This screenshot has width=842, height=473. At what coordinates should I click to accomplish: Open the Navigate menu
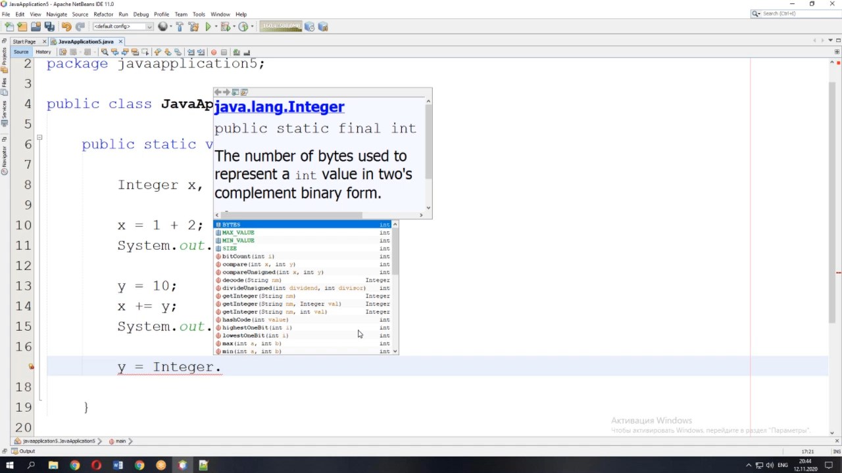click(57, 14)
